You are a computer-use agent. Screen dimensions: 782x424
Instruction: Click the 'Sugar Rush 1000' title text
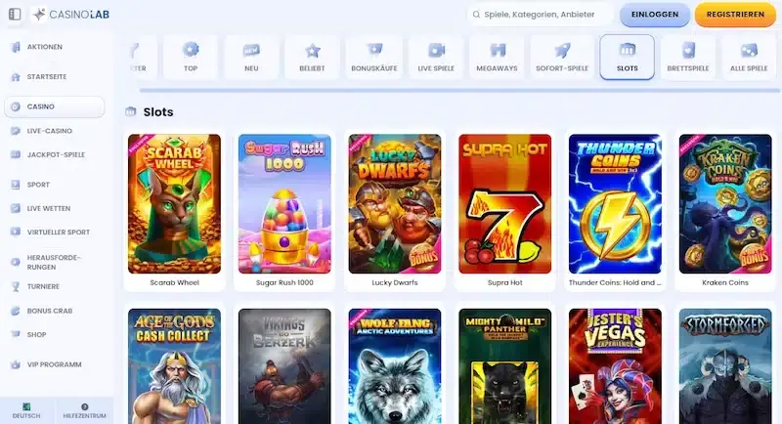pyautogui.click(x=284, y=282)
